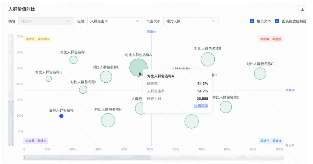
Task: Select the 对比人群包名称B bubble
Action: click(208, 59)
